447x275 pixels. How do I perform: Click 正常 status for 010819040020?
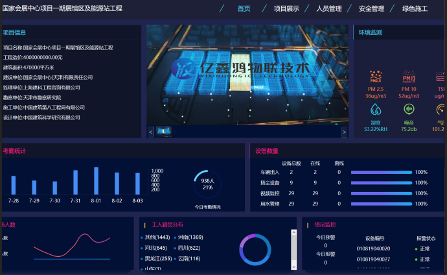pos(422,249)
